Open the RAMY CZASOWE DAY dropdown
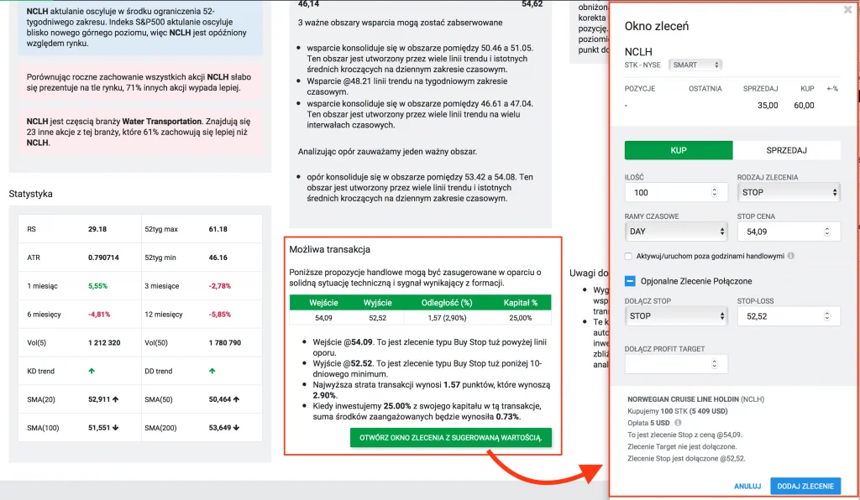The image size is (860, 500). pos(676,231)
